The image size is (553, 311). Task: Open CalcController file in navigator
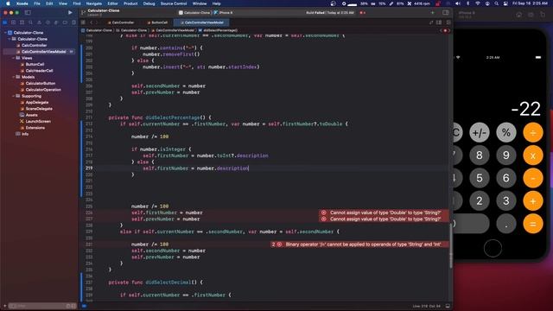[32, 45]
